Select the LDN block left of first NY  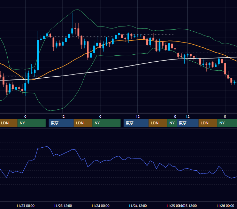pos(9,123)
